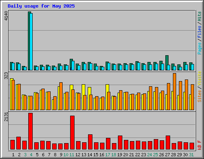The width and height of the screenshot is (204, 159).
Task: Click day label 21 on the x-axis
Action: 131,155
